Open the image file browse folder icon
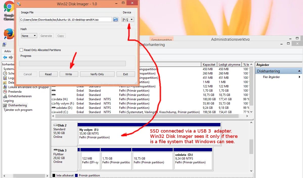The image size is (303, 178). tap(116, 19)
